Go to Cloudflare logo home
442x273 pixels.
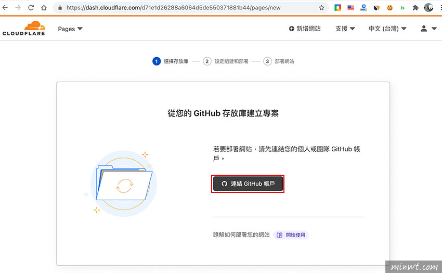(x=24, y=28)
